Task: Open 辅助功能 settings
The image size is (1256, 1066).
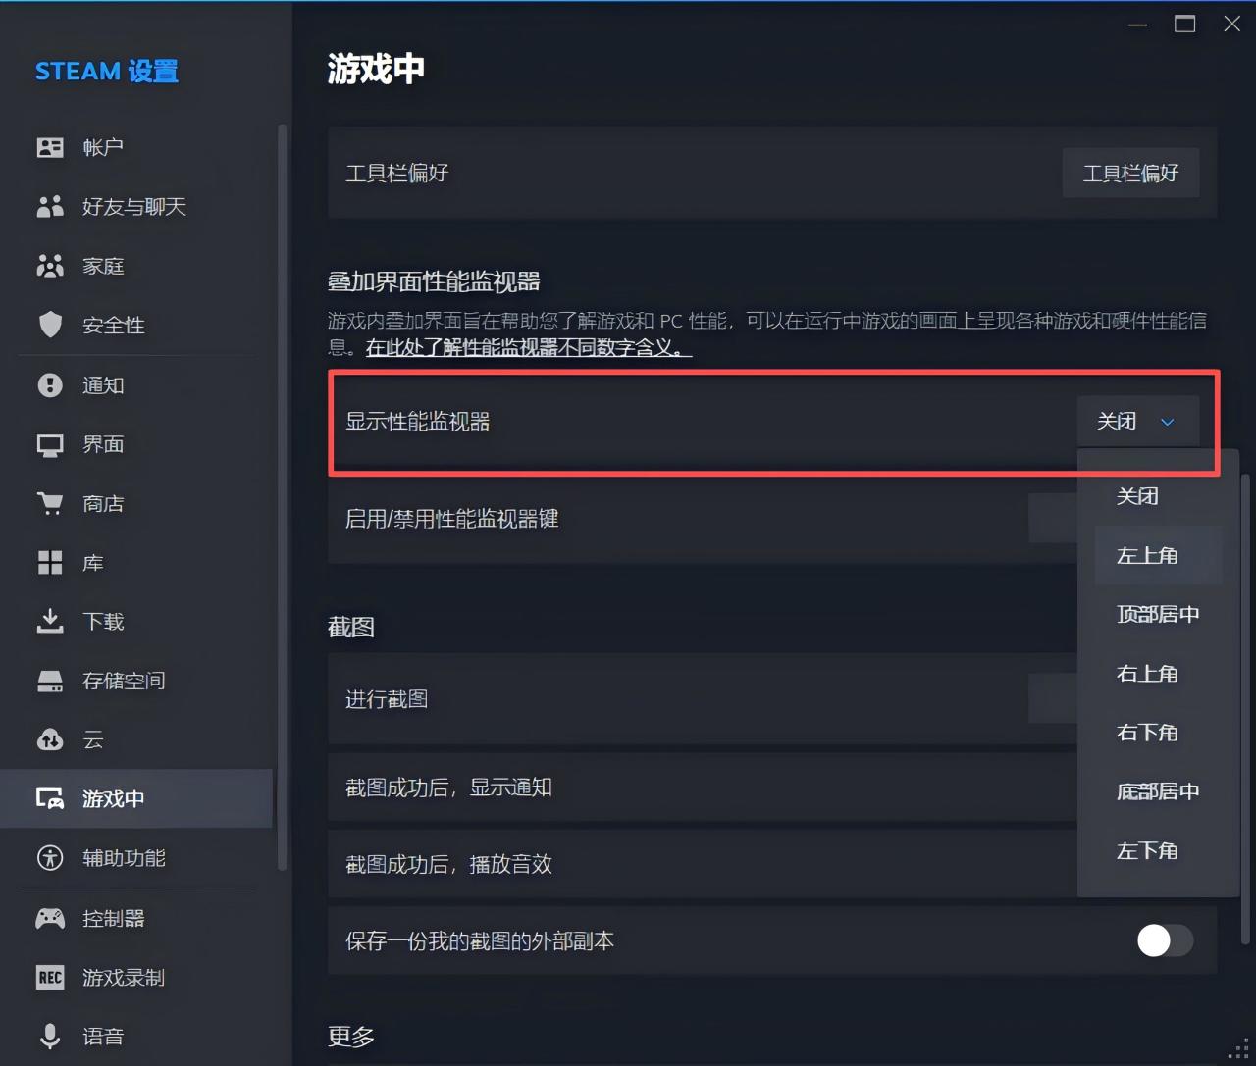Action: [x=137, y=858]
